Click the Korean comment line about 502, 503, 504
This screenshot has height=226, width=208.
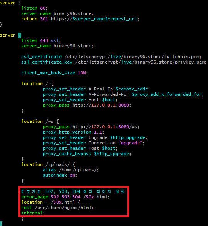[73, 191]
